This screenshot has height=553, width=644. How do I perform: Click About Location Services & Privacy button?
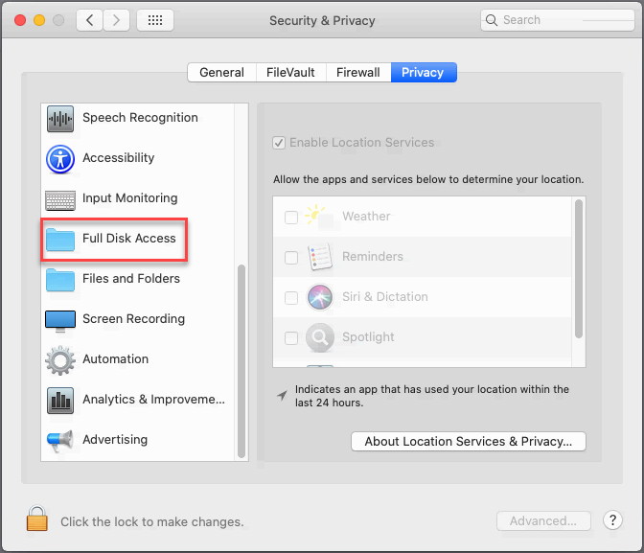[x=469, y=442]
